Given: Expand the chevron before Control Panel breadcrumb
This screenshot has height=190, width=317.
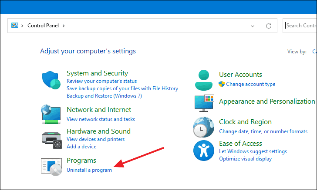Looking at the screenshot, I should 22,26.
